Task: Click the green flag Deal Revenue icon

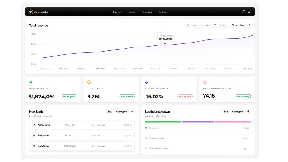Action: (31, 82)
